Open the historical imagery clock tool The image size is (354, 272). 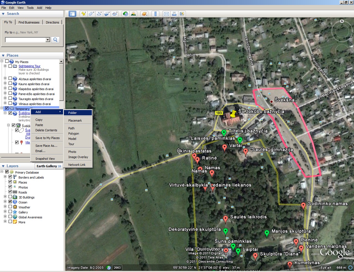126,14
